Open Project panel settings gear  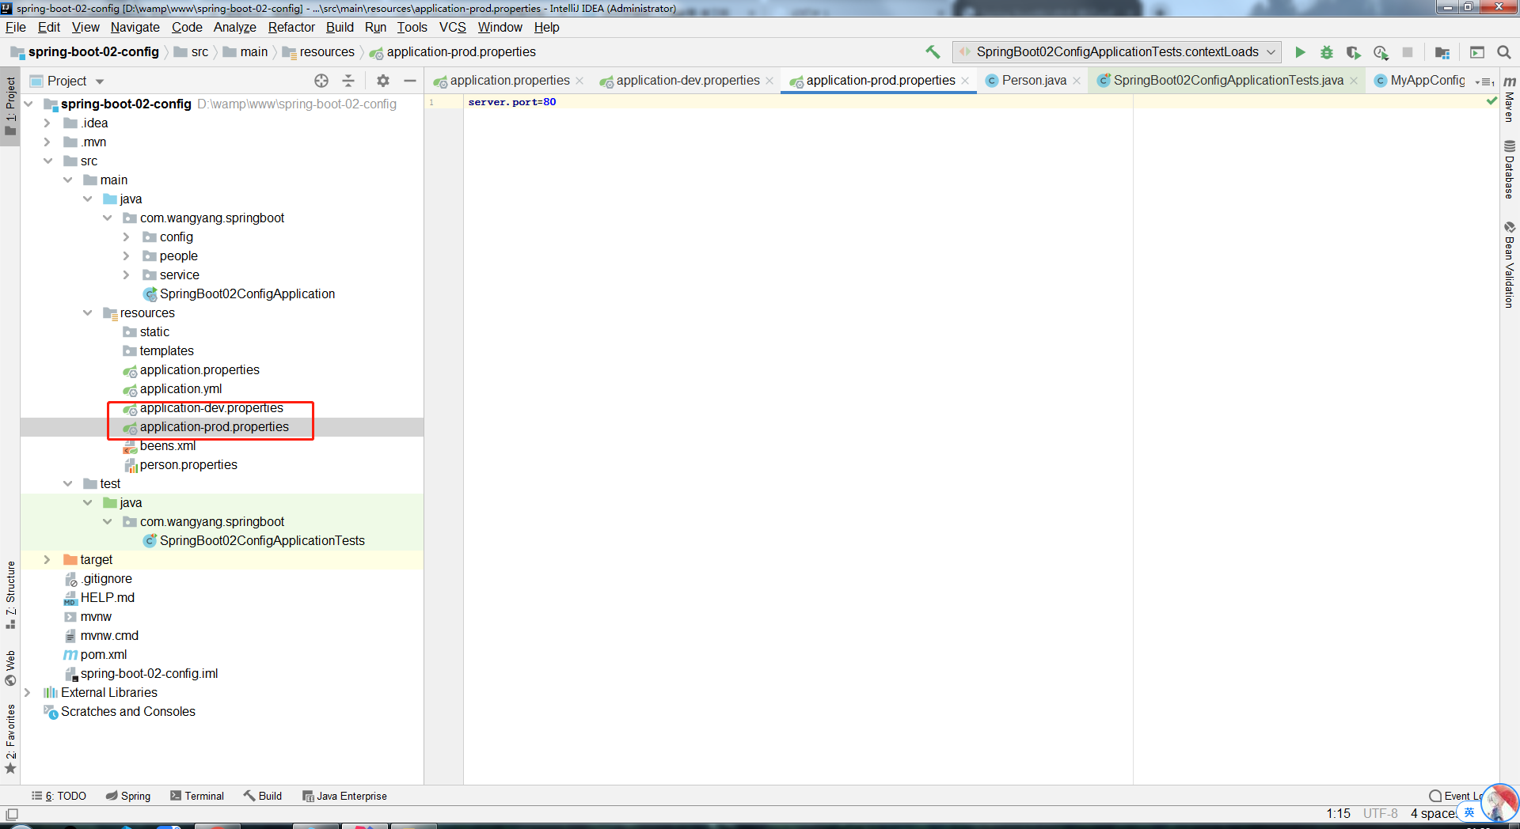click(x=383, y=81)
